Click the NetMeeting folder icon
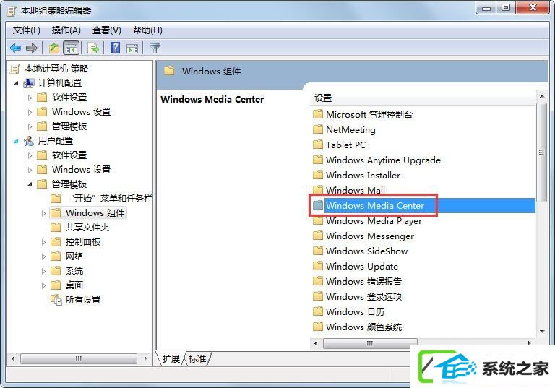 coord(318,129)
